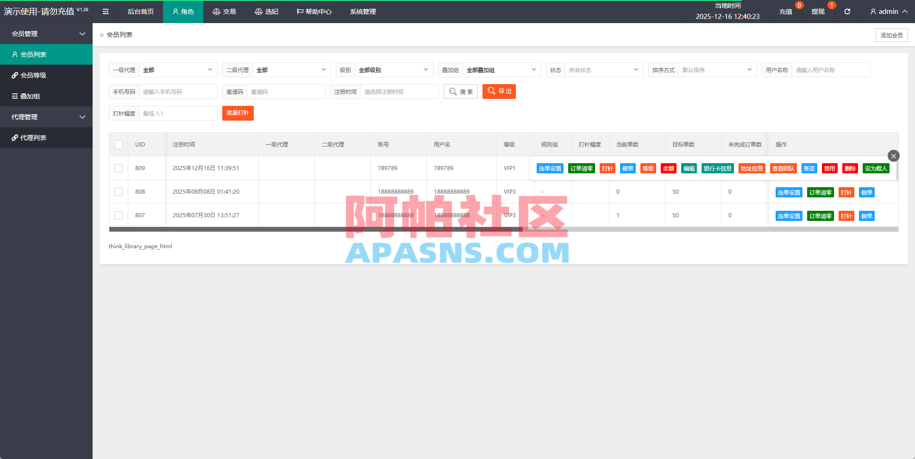Open the 叠加组 filter dropdown
915x459 pixels.
502,70
